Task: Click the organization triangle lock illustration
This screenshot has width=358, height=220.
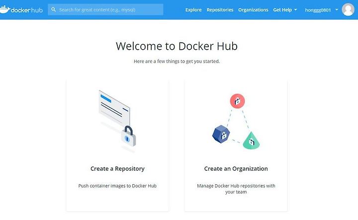Action: (236, 122)
